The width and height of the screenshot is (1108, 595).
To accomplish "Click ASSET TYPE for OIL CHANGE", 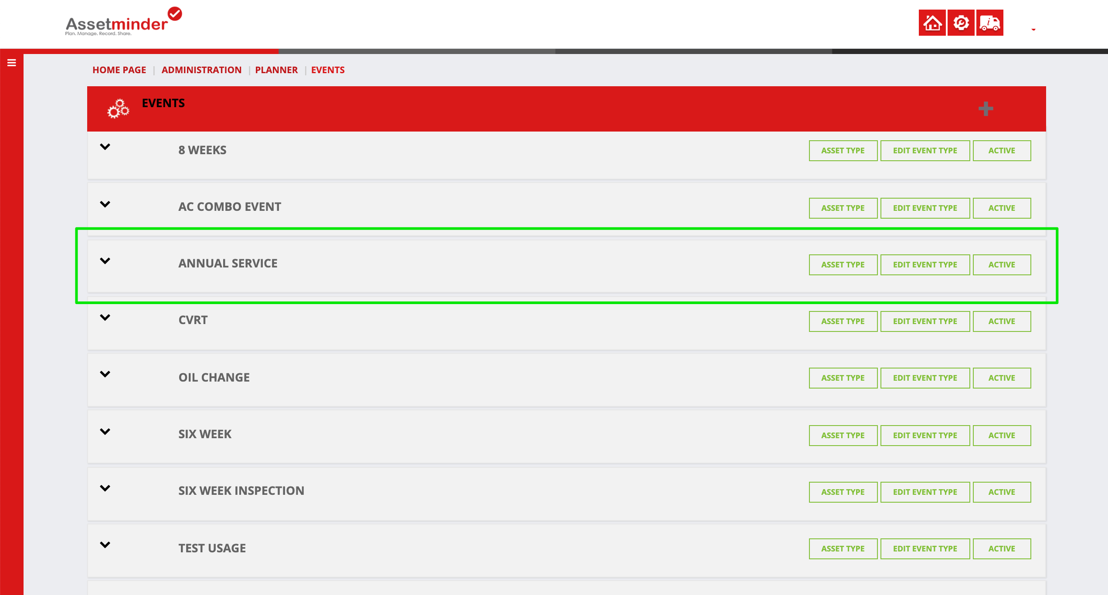I will tap(843, 378).
